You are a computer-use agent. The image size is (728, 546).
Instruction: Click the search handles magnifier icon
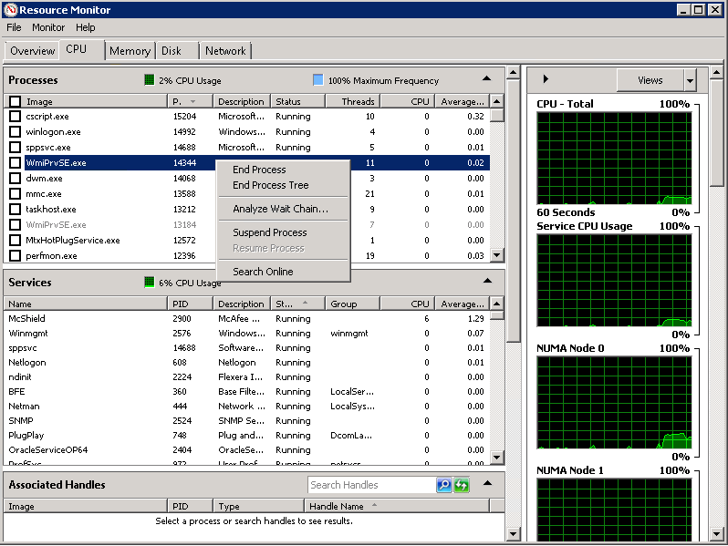pos(444,485)
